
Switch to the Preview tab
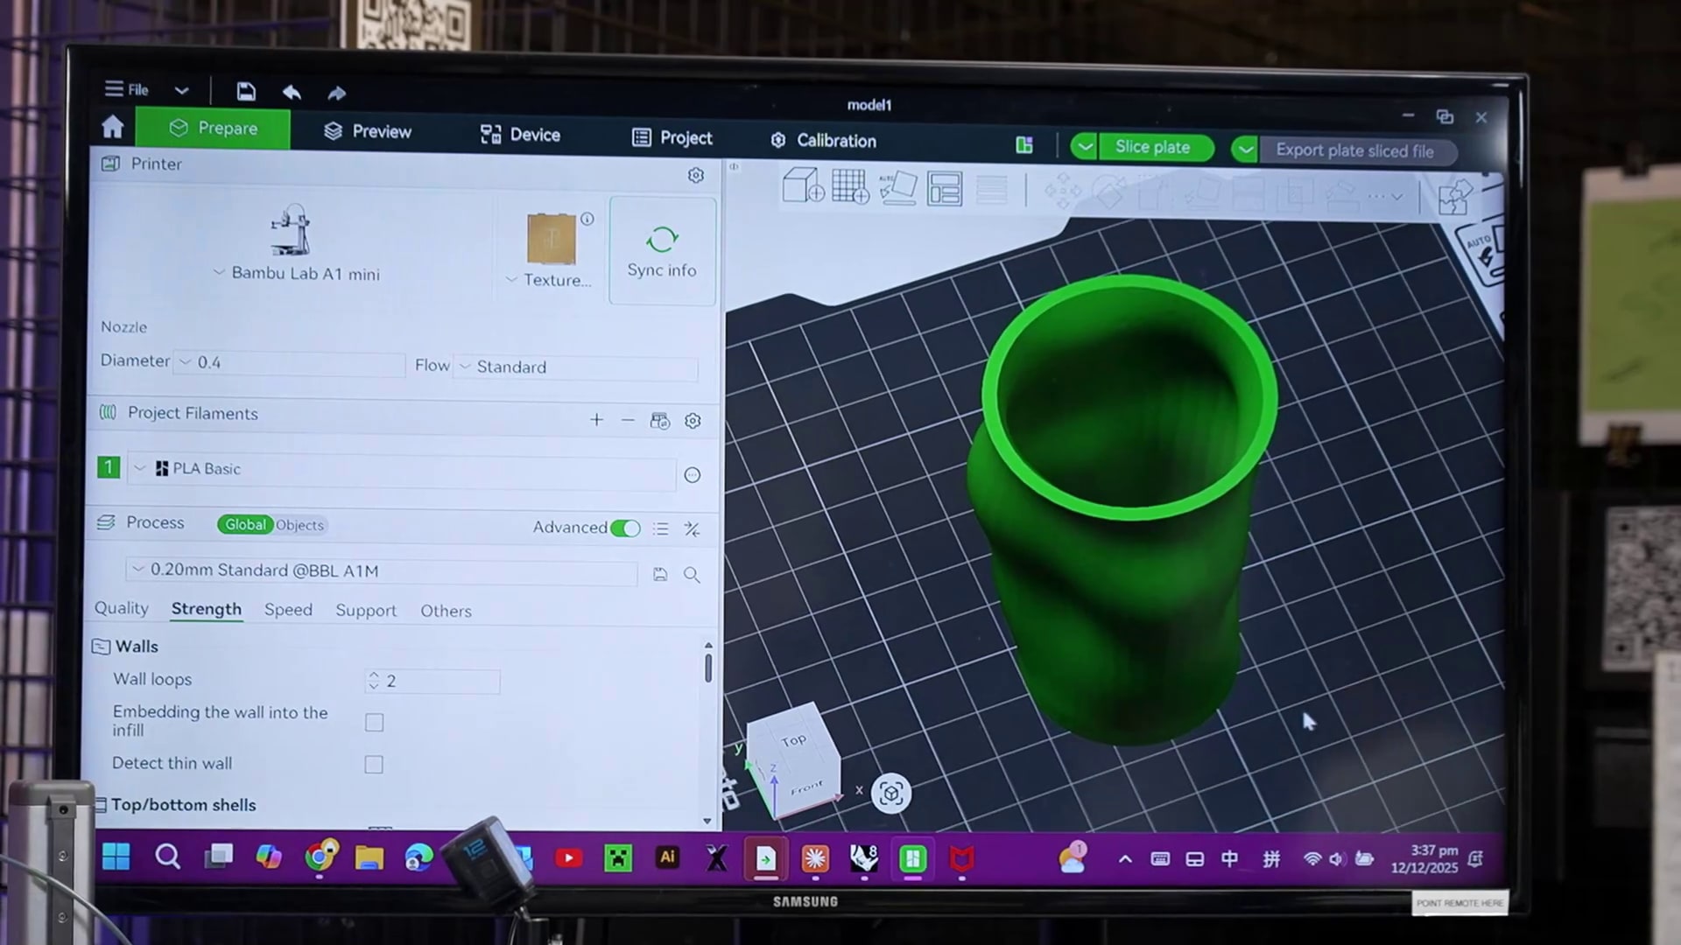click(x=368, y=131)
